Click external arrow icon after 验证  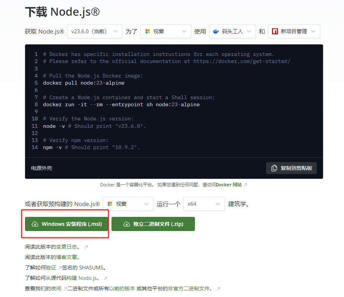(x=60, y=268)
